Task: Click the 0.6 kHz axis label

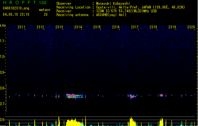Action: point(3,120)
